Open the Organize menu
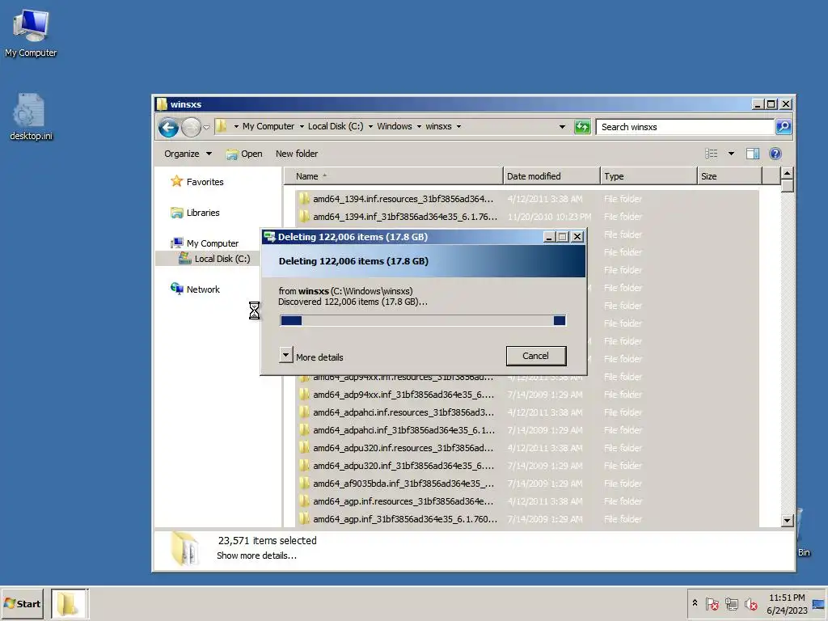The image size is (828, 621). pyautogui.click(x=188, y=154)
